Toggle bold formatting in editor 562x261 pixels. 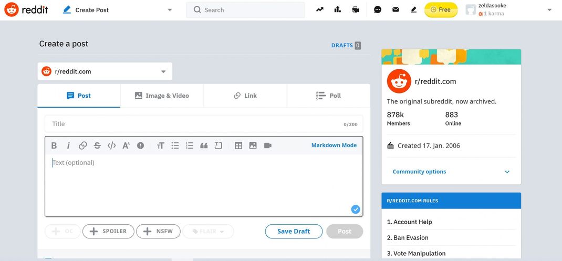click(x=54, y=145)
